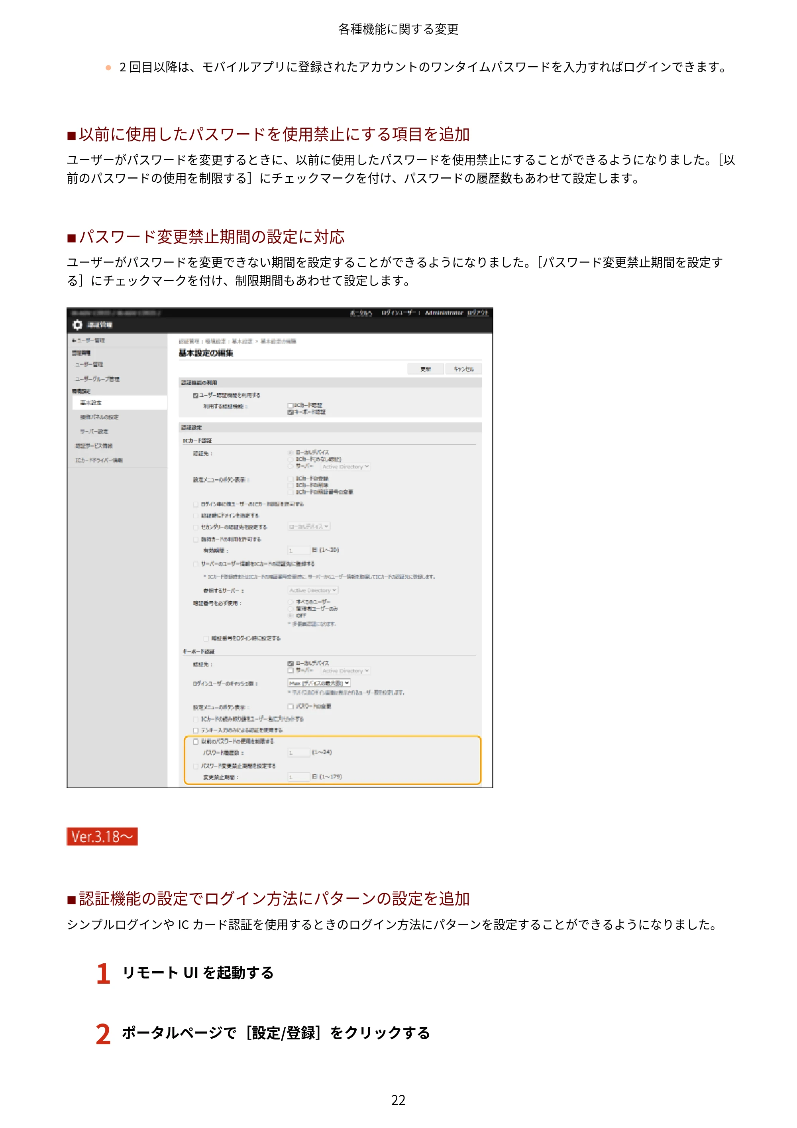Enable the ICカード認証 checkbox
This screenshot has height=1128, width=797.
click(x=290, y=406)
